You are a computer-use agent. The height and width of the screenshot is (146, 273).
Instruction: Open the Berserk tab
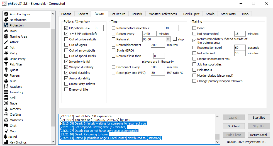(x=136, y=14)
